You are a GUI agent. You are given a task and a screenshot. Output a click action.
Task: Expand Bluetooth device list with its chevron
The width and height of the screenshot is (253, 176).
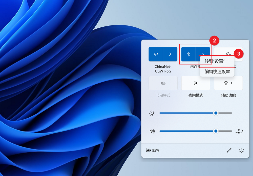(x=203, y=54)
